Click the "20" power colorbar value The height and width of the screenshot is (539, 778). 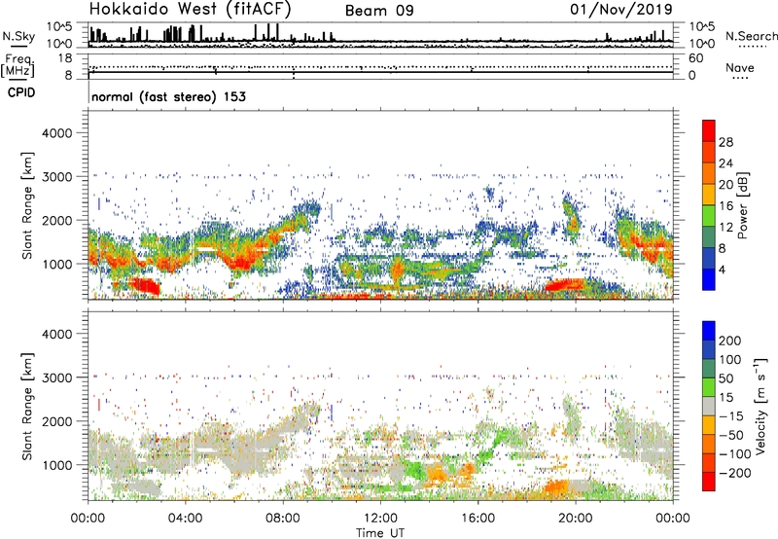[725, 185]
